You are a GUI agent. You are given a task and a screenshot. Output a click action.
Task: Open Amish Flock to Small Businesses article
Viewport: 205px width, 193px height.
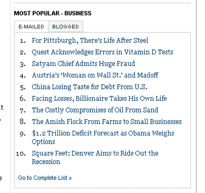pyautogui.click(x=107, y=122)
